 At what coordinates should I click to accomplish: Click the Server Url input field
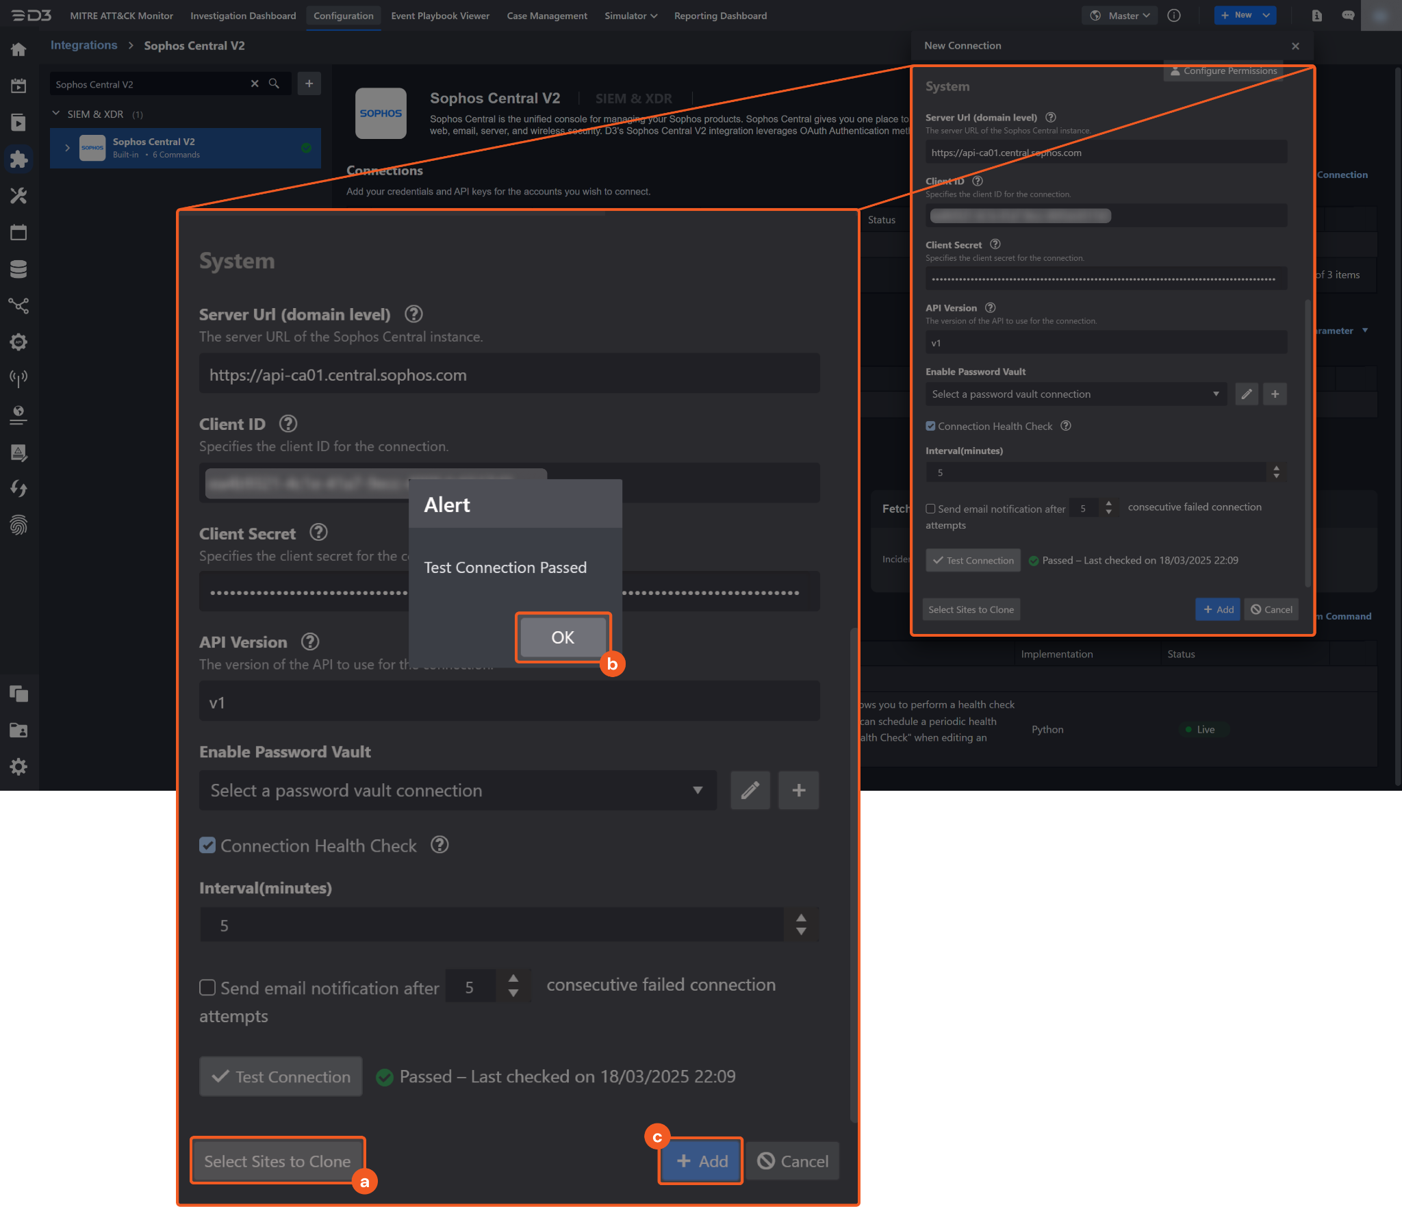(x=509, y=374)
